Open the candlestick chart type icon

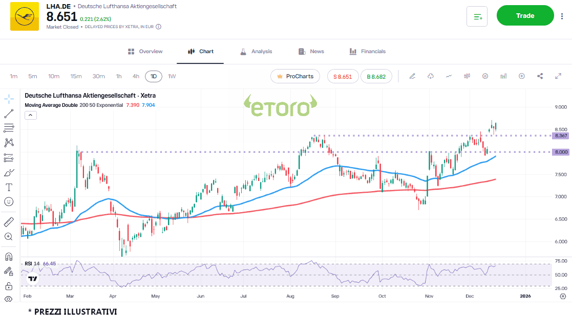(x=467, y=76)
